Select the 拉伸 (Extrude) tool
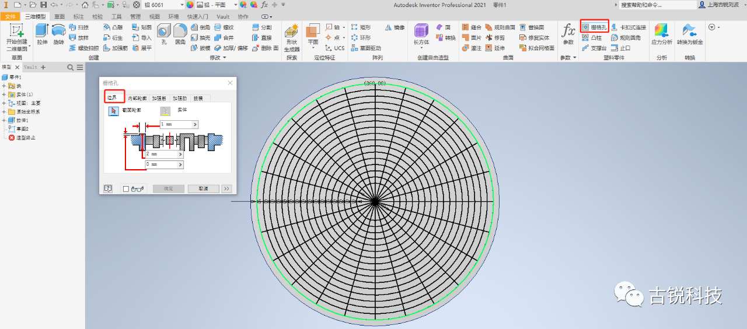Viewport: 747px width, 329px height. pyautogui.click(x=42, y=34)
